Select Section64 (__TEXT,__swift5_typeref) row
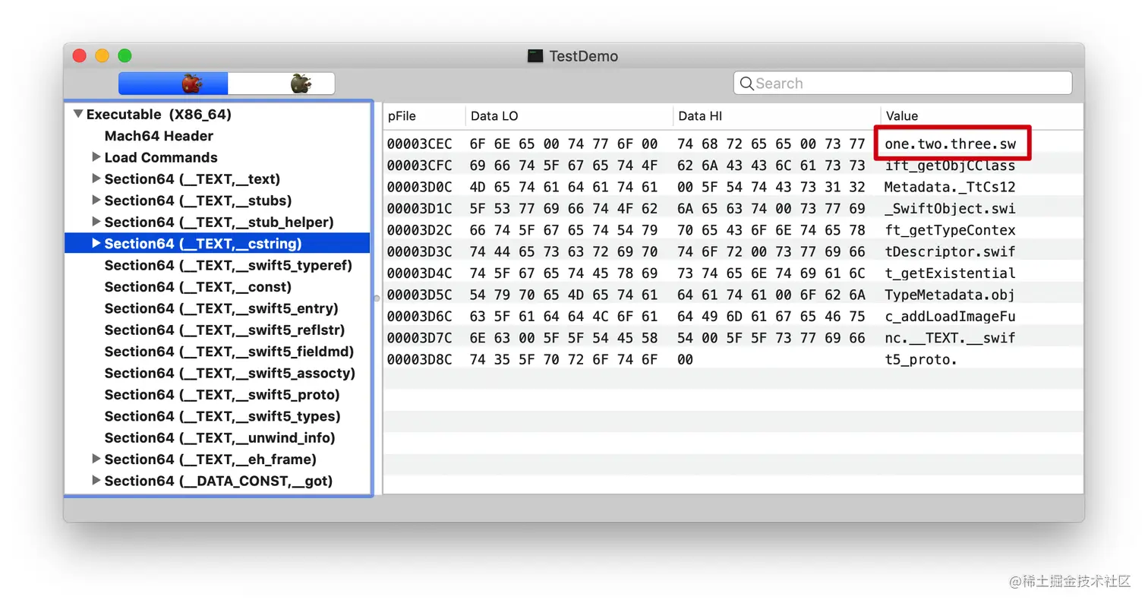This screenshot has height=606, width=1148. 229,265
